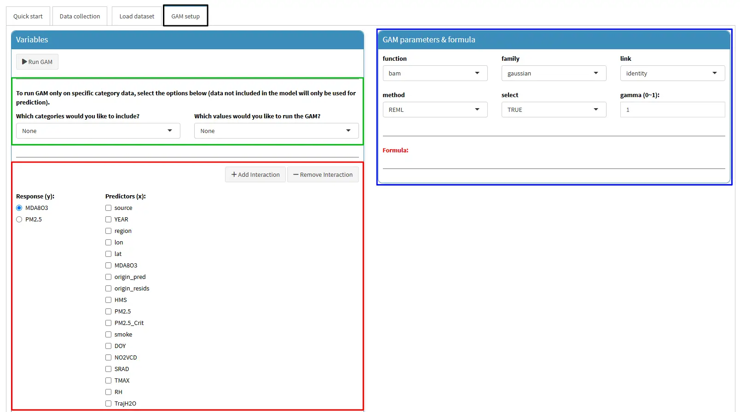Expand the family dropdown showing gaussian
The width and height of the screenshot is (740, 412).
553,73
